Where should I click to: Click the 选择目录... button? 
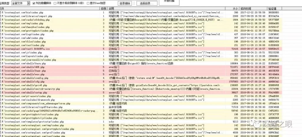click(147, 4)
